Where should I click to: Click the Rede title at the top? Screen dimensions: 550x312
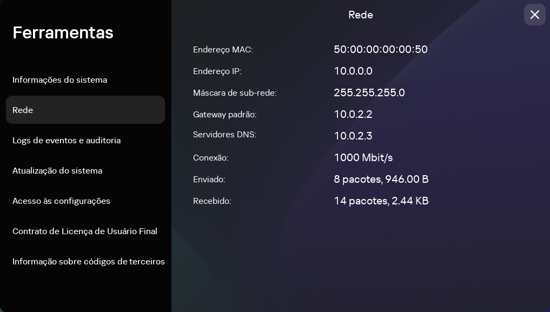point(361,15)
